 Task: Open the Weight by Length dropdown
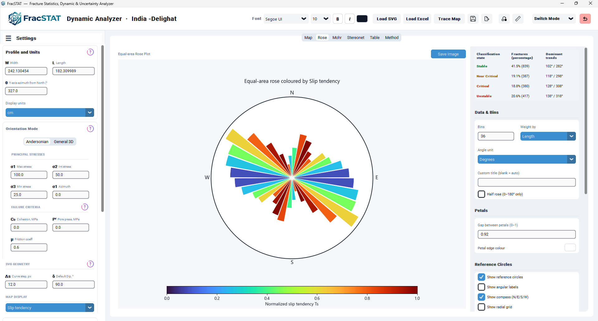tap(548, 136)
